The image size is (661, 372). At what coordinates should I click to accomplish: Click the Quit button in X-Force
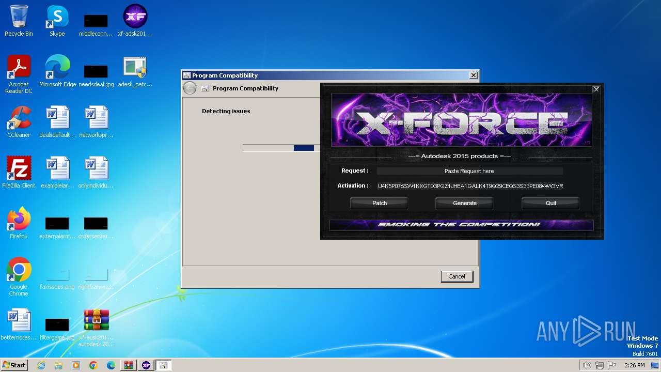tap(551, 203)
